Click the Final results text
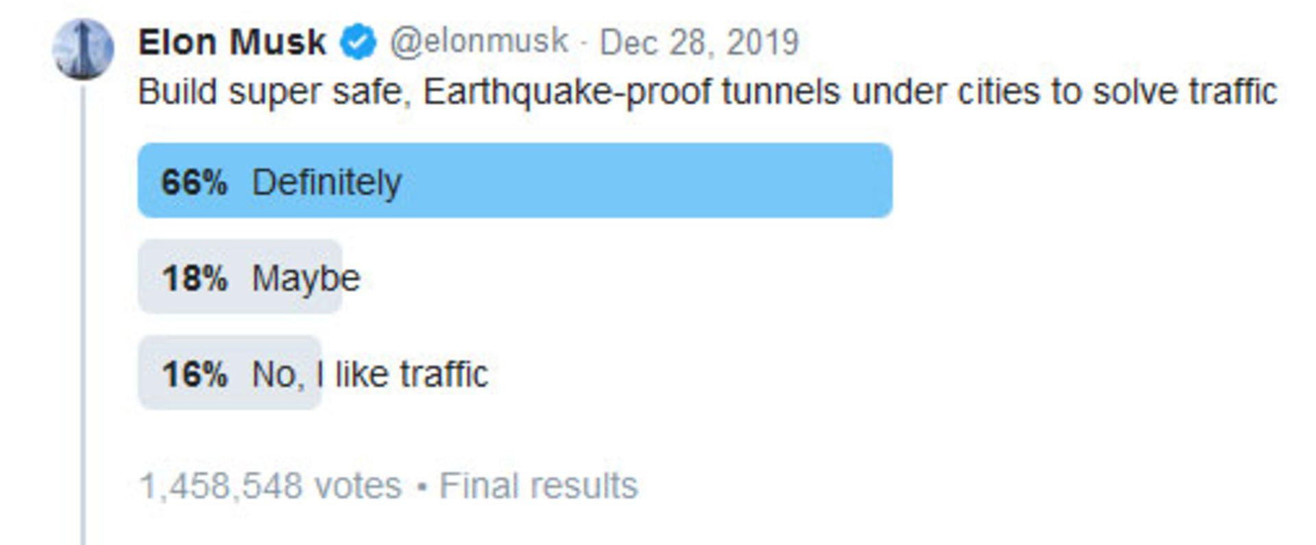 pos(539,486)
